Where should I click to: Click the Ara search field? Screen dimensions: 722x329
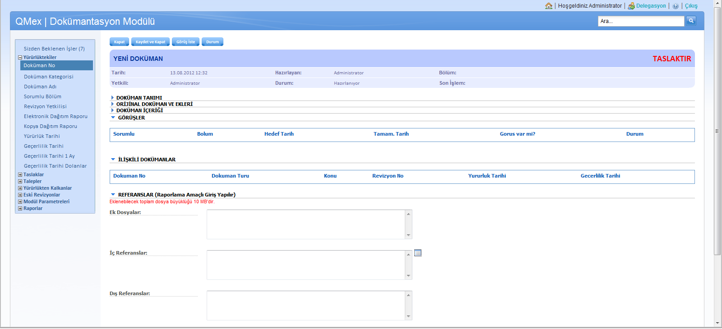pos(641,21)
